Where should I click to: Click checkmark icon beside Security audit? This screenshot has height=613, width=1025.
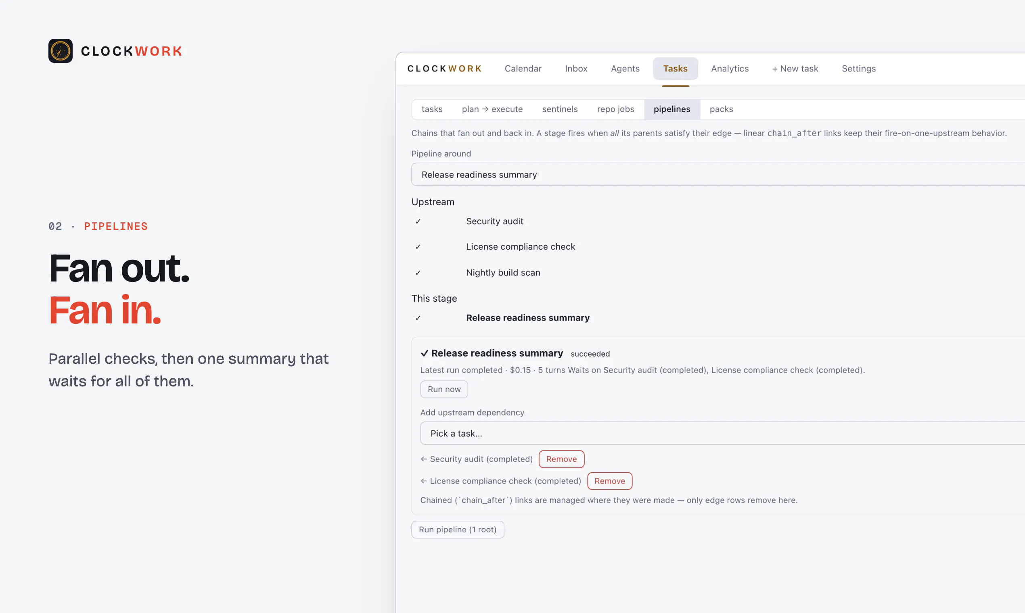click(x=418, y=222)
